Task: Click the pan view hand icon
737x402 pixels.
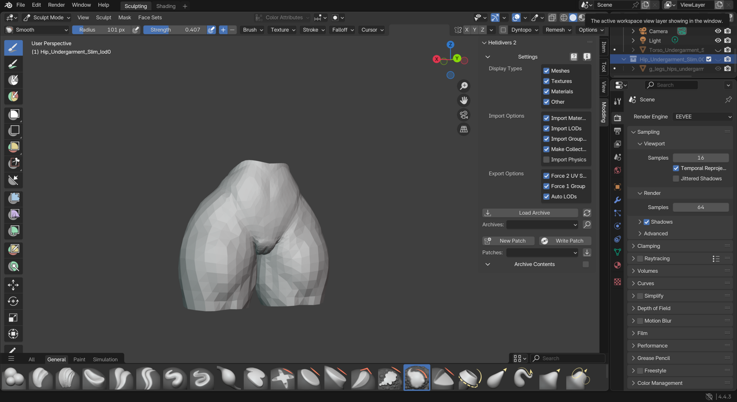Action: (x=464, y=100)
